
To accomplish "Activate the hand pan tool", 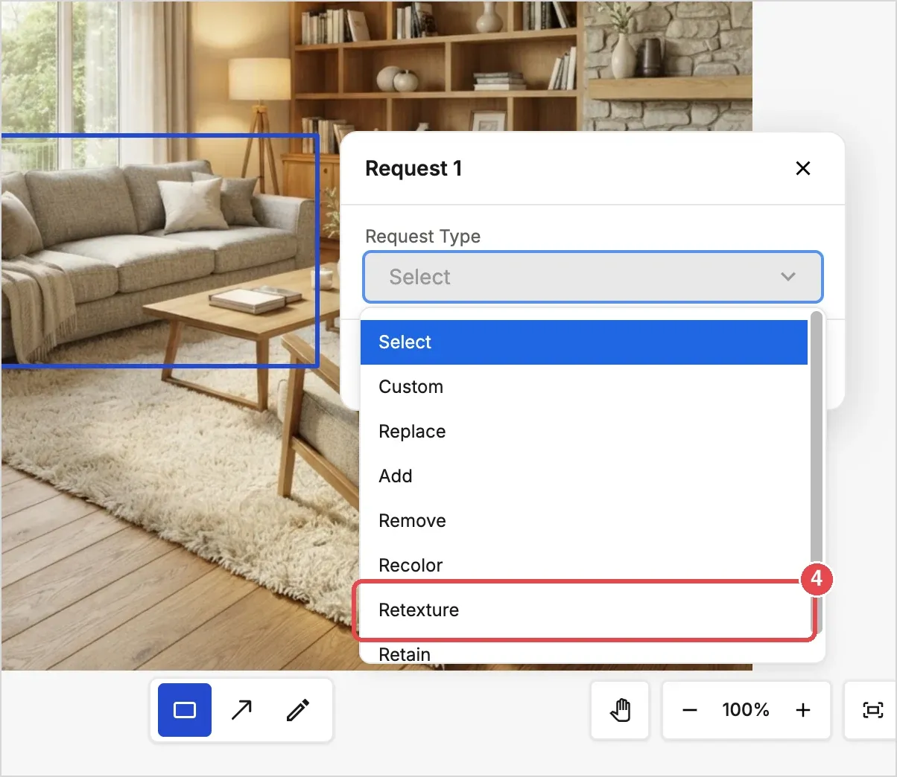I will coord(620,710).
